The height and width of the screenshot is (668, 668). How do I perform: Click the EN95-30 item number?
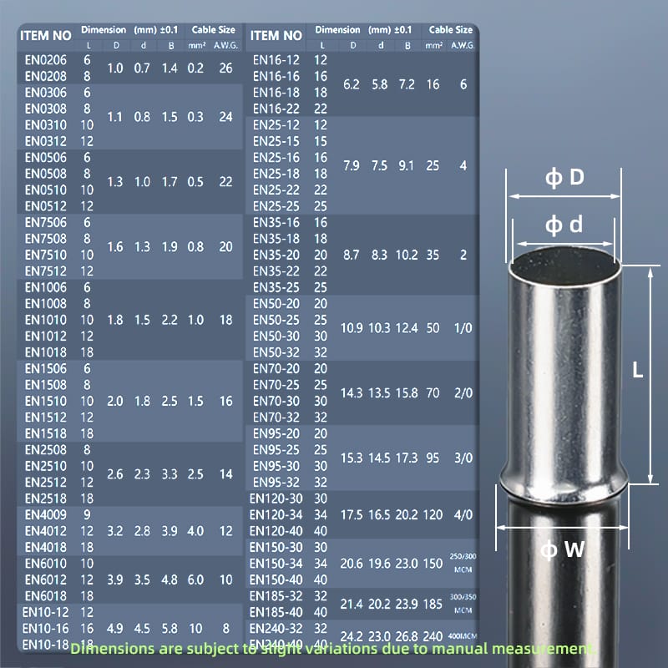pos(276,466)
